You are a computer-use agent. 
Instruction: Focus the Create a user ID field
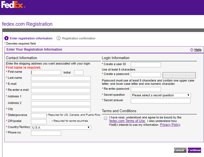[146, 65]
